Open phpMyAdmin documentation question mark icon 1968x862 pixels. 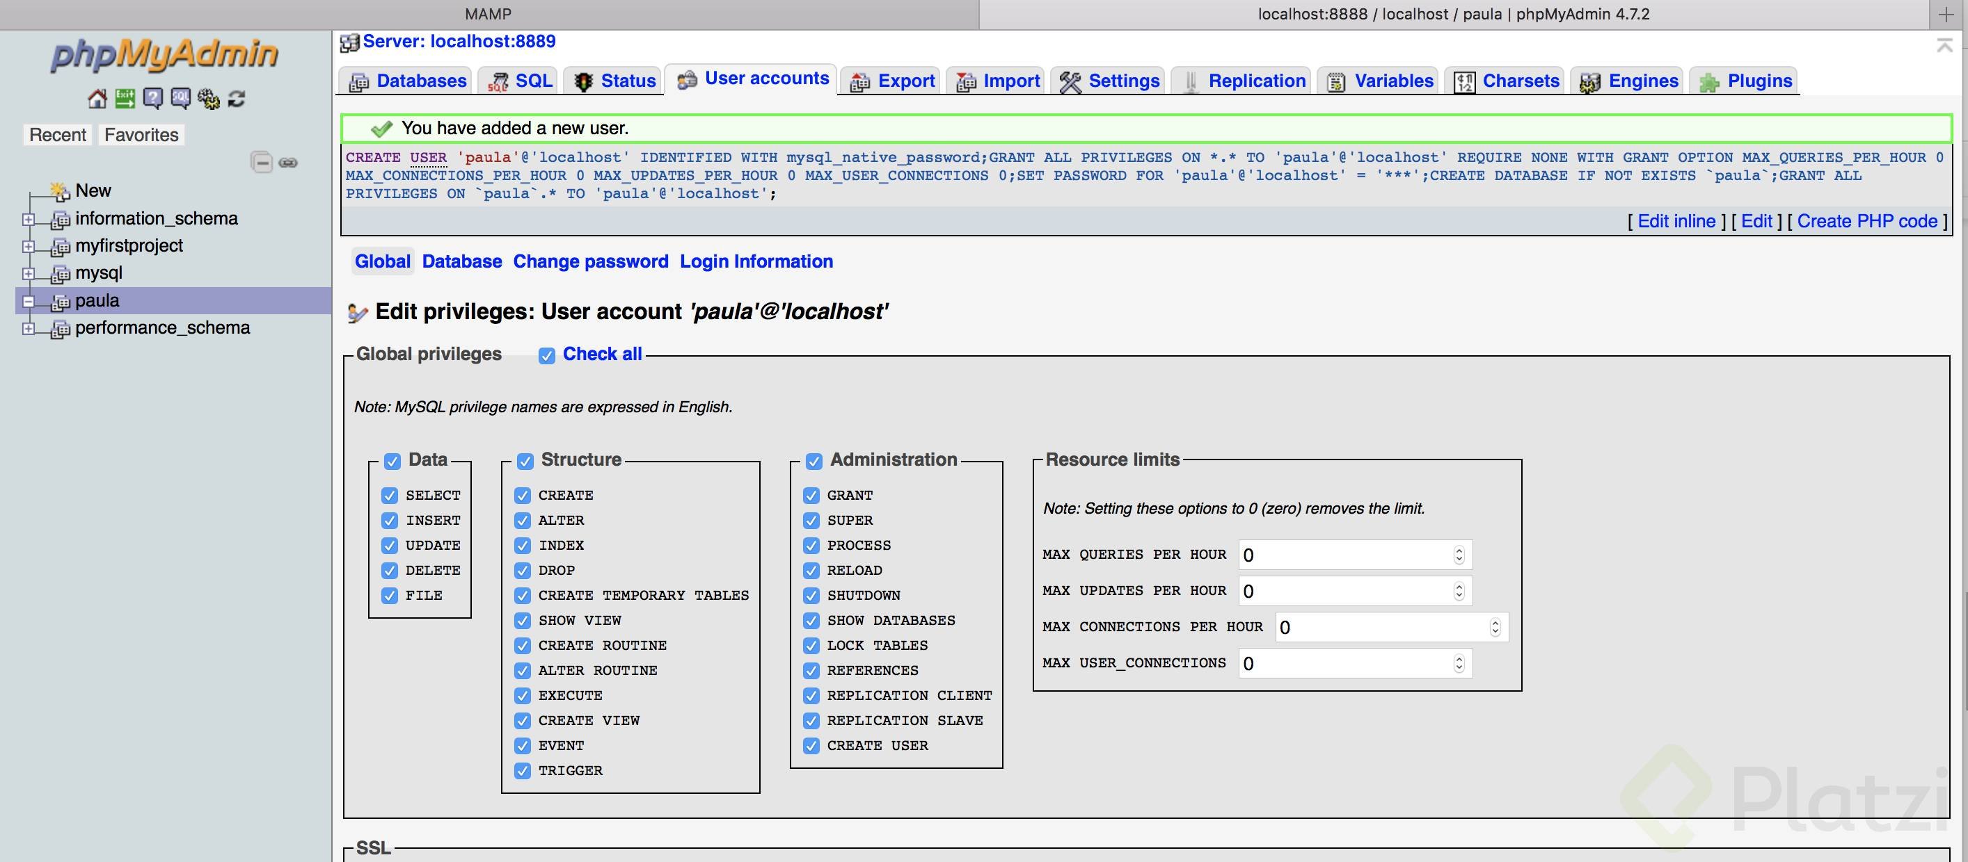(153, 99)
